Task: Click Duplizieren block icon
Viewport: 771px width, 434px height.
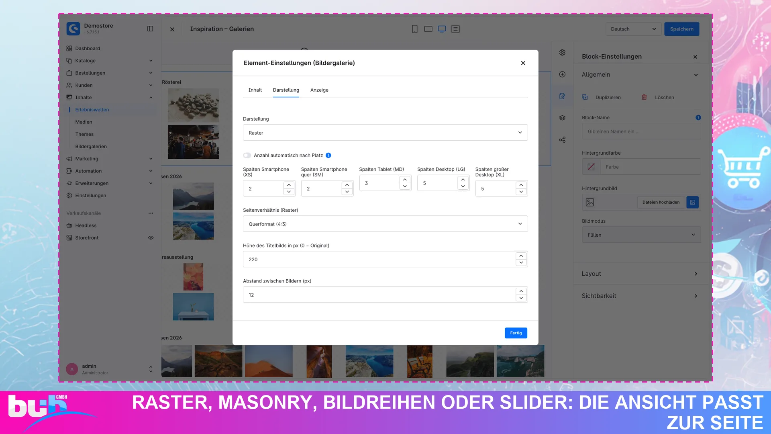Action: pyautogui.click(x=585, y=97)
